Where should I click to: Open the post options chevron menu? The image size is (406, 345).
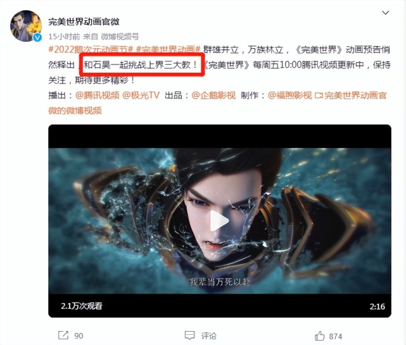click(386, 13)
